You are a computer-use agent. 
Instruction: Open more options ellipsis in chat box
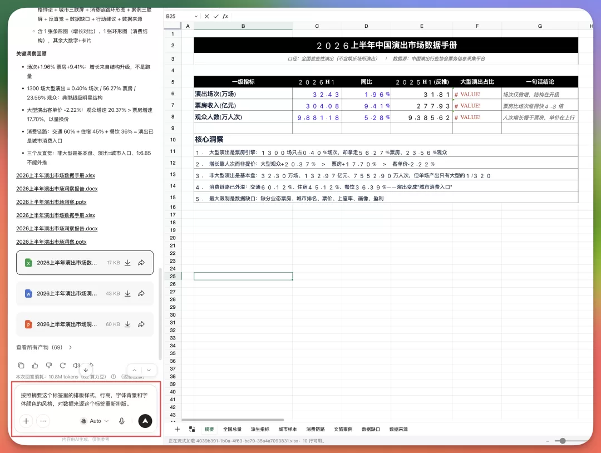click(43, 421)
